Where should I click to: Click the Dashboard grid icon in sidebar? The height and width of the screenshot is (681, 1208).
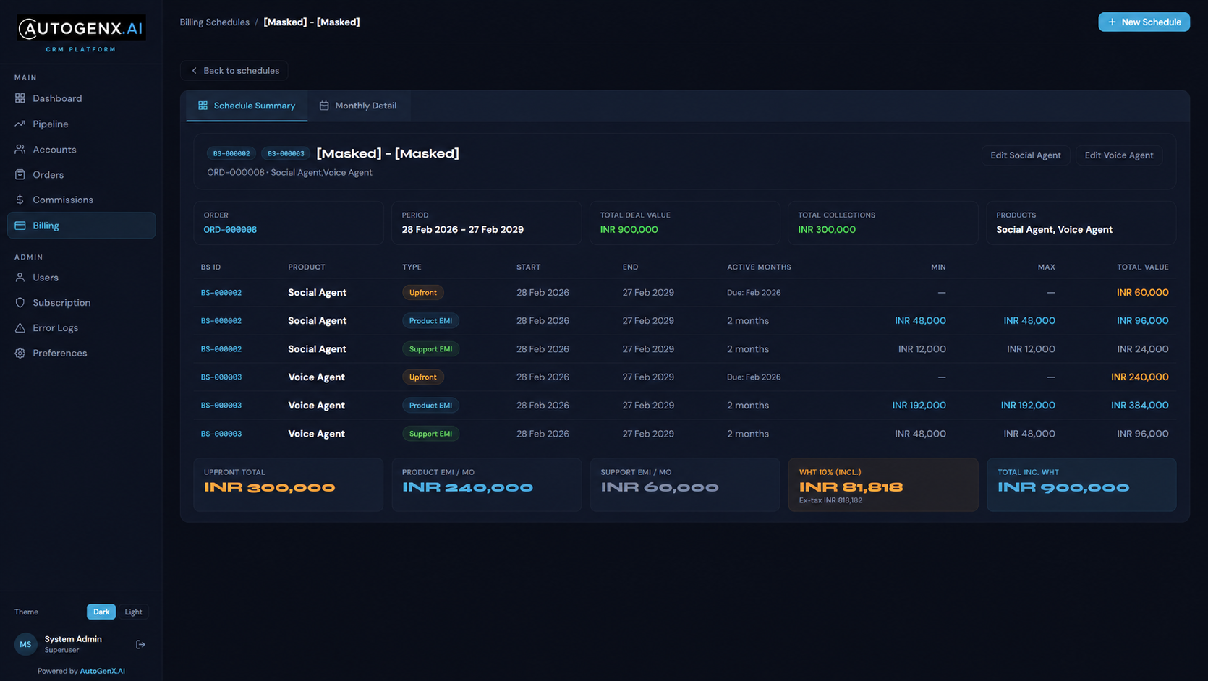coord(20,98)
